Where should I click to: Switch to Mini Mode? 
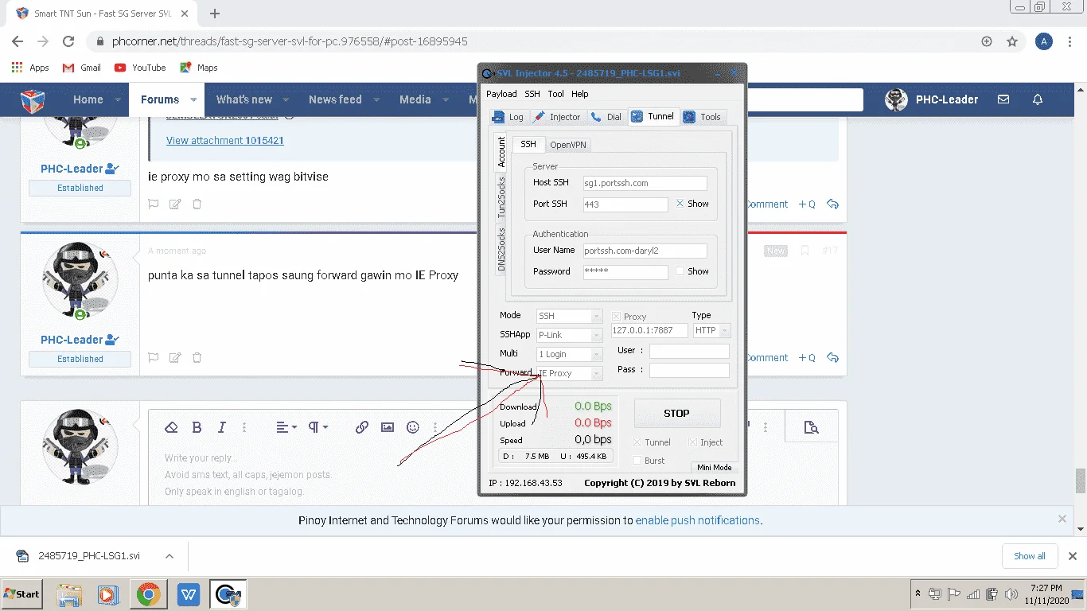[714, 468]
